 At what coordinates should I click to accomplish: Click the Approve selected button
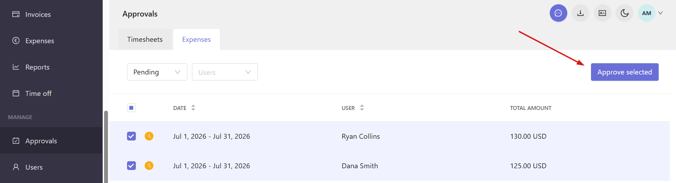(x=624, y=72)
